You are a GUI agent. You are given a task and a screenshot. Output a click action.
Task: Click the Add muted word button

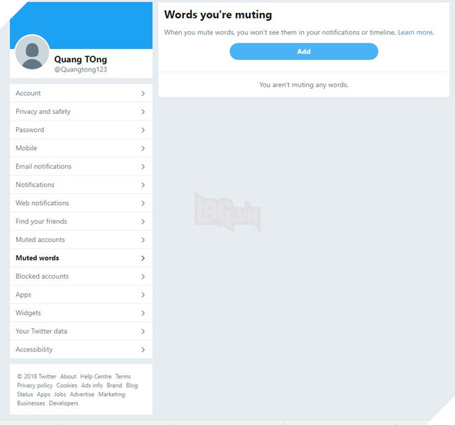click(304, 52)
